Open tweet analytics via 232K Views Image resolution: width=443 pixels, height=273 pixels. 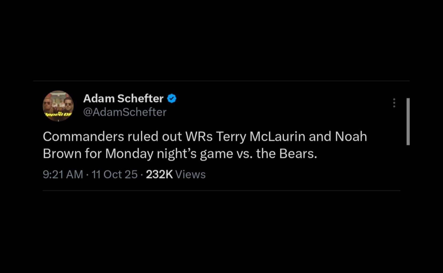coord(175,174)
